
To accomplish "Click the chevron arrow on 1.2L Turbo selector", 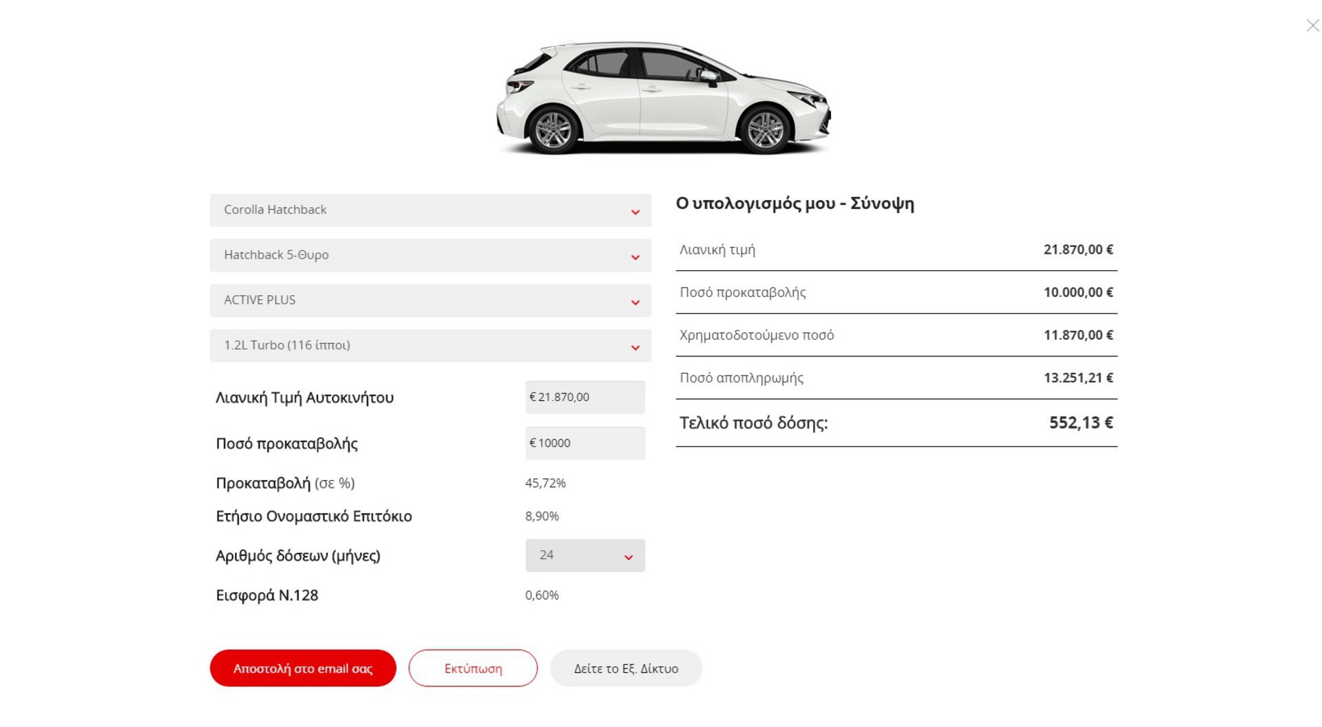I will [635, 347].
